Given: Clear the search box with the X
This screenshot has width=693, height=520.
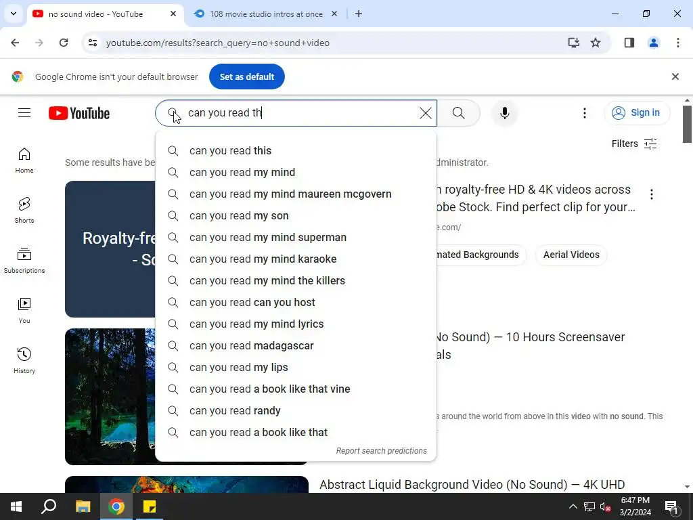Looking at the screenshot, I should [x=426, y=113].
